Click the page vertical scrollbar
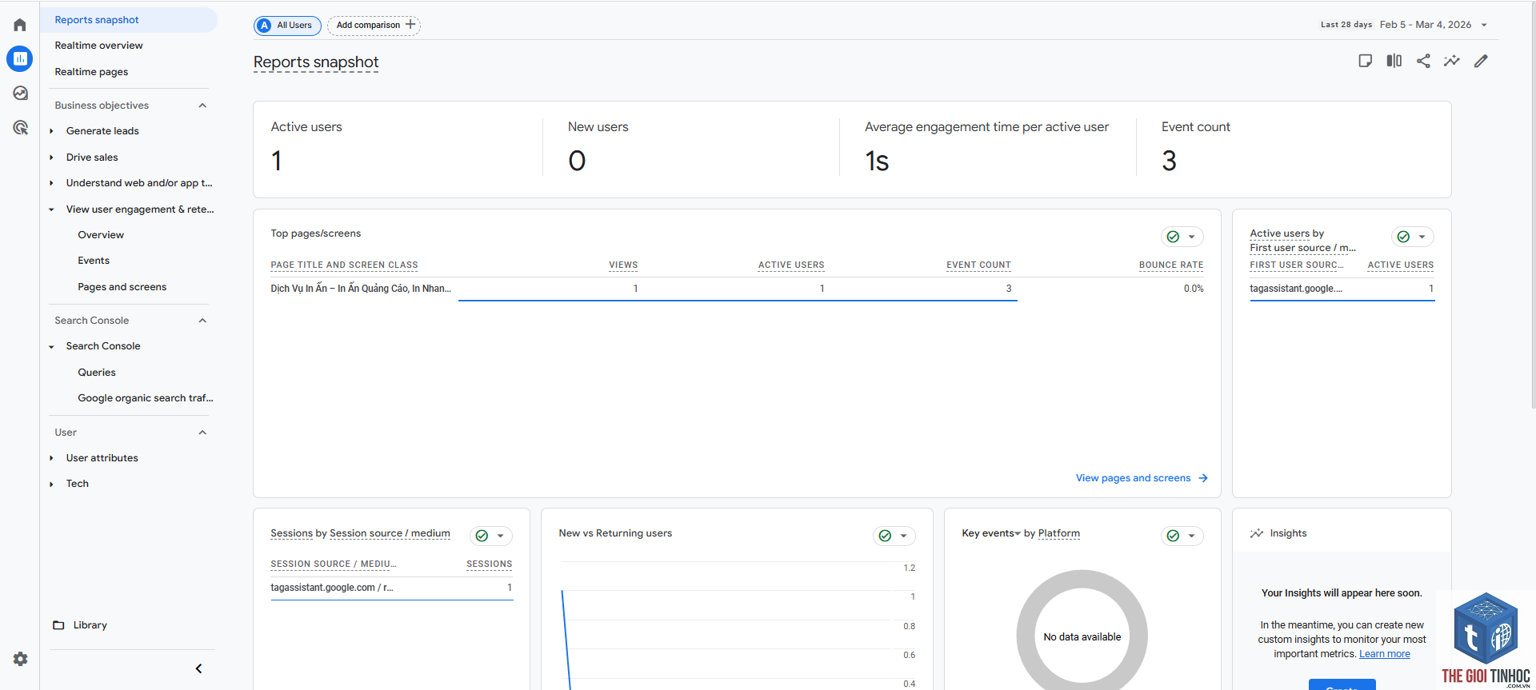Screen dimensions: 1536x690 pyautogui.click(x=1532, y=204)
